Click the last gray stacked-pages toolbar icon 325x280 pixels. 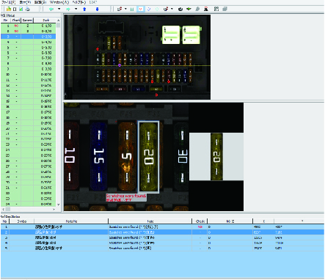[225, 9]
